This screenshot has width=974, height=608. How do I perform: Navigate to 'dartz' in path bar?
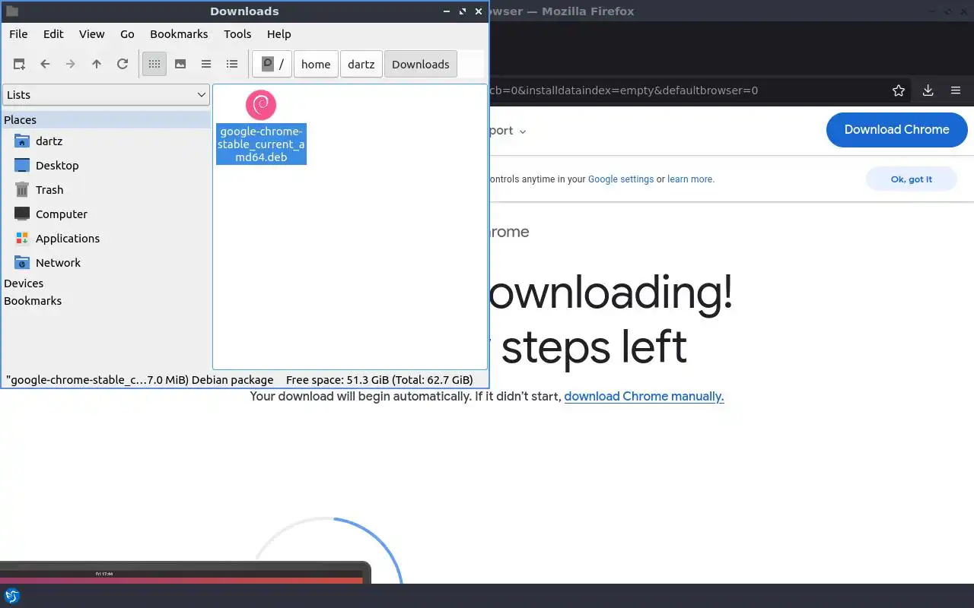(361, 65)
